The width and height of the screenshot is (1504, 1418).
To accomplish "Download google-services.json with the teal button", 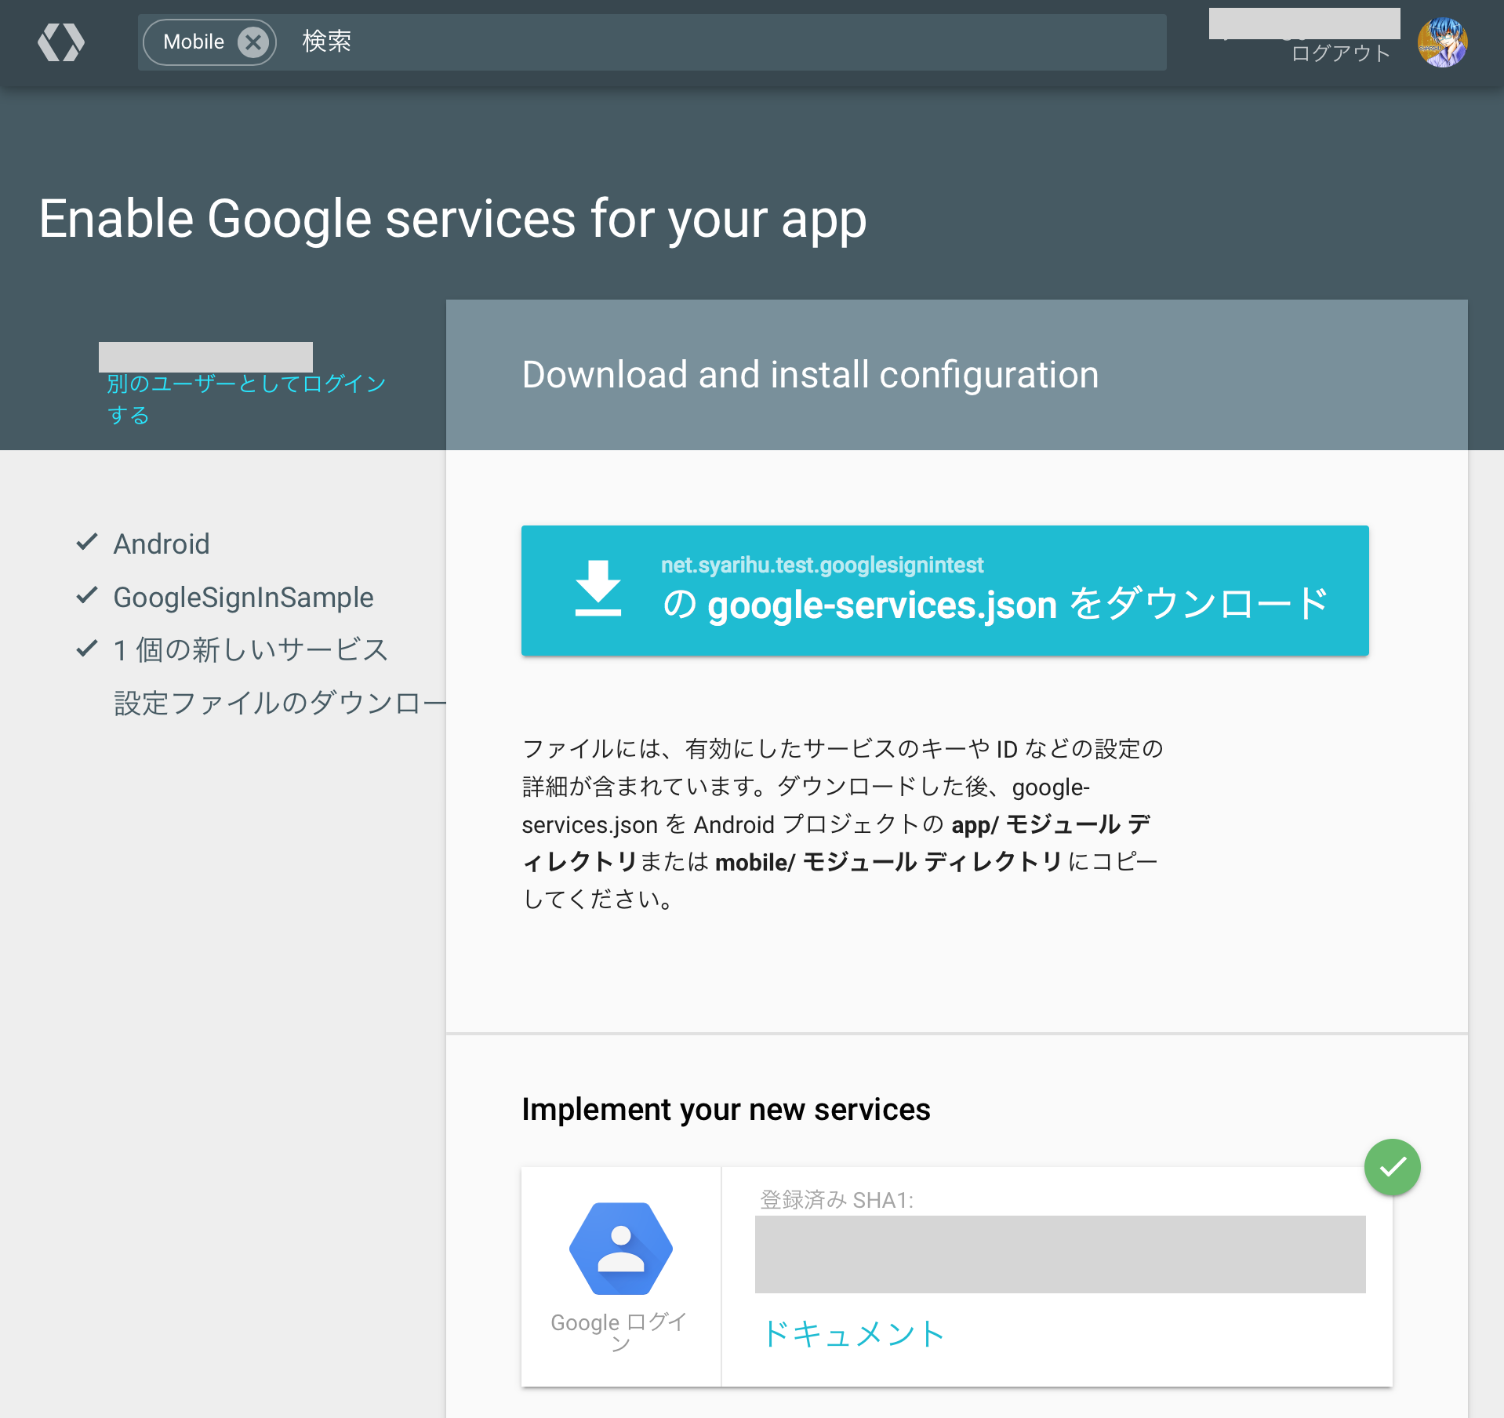I will pyautogui.click(x=945, y=590).
